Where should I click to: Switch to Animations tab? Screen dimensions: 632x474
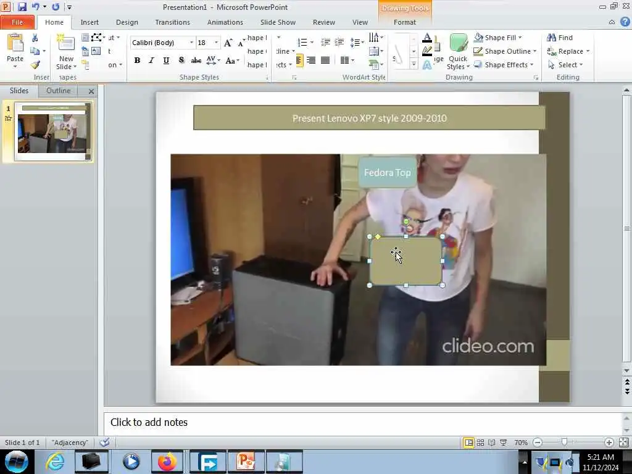point(225,22)
